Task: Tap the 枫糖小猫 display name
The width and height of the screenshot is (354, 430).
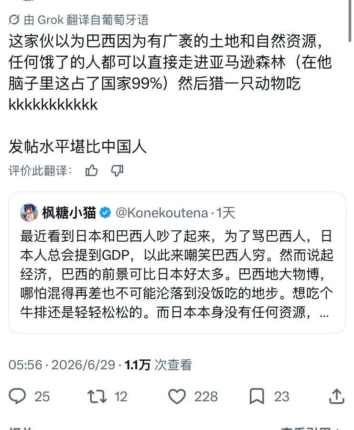Action: (x=69, y=213)
